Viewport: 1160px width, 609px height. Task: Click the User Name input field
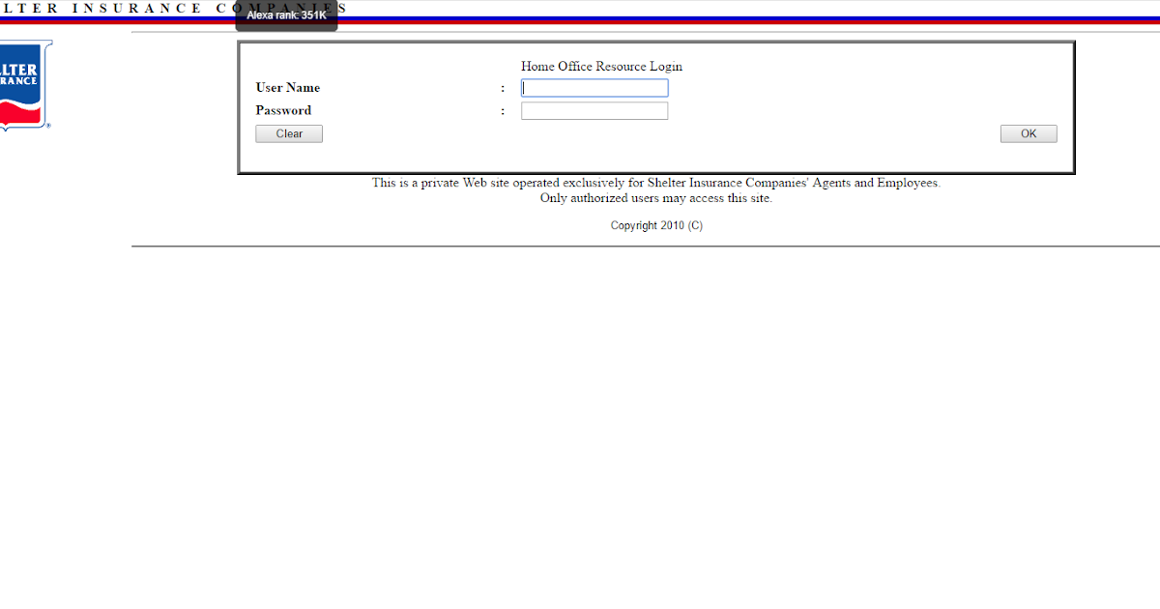point(594,88)
